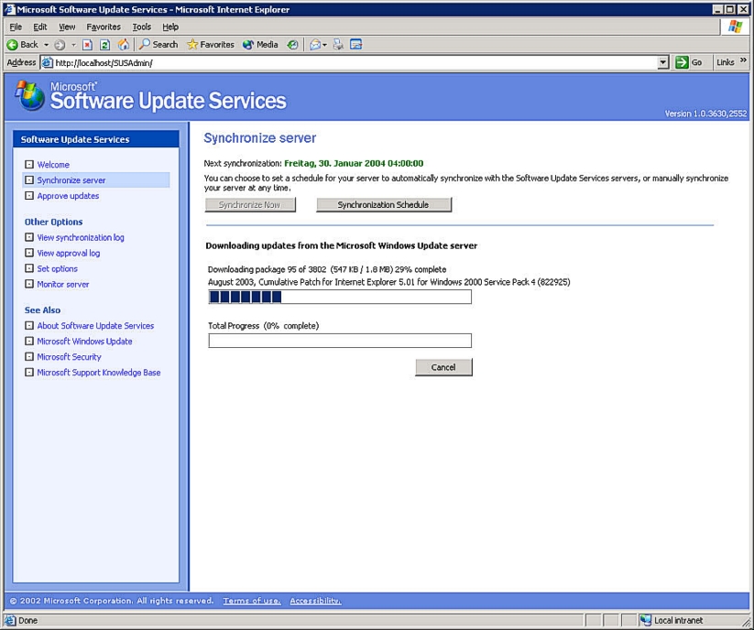754x630 pixels.
Task: Click the Go button
Action: tap(689, 62)
